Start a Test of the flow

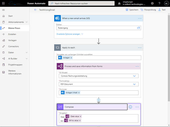[162, 10]
